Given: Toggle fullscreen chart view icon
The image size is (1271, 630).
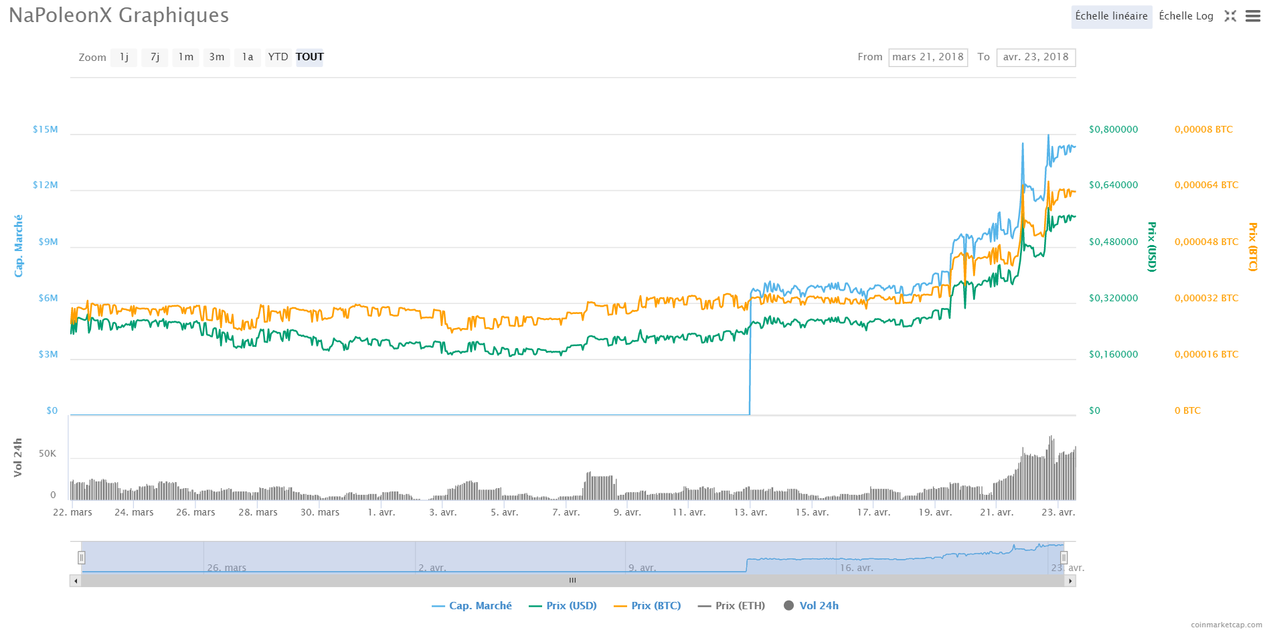Looking at the screenshot, I should pos(1230,16).
